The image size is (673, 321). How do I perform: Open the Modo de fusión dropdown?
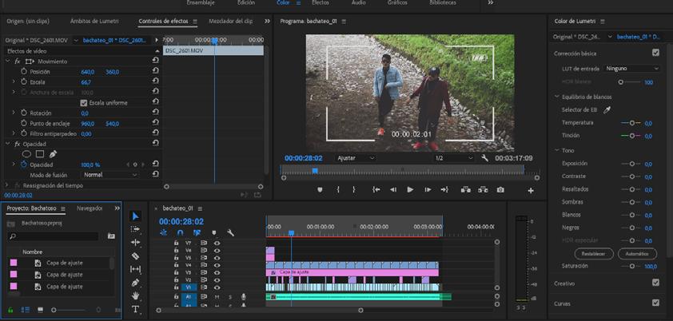110,175
